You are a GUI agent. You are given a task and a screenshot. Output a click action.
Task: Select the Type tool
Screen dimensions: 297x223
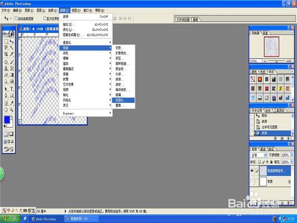(12, 89)
